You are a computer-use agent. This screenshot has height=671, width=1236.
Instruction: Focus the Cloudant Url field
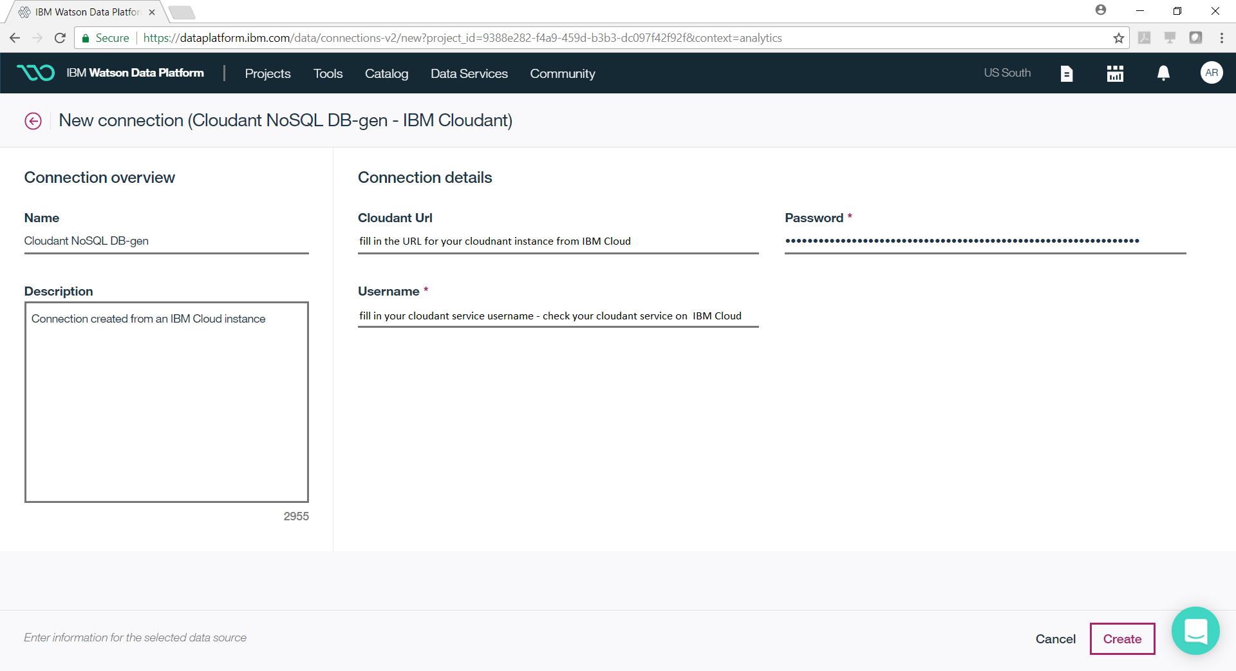click(558, 241)
